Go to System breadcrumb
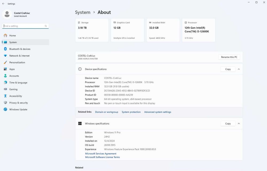The image size is (267, 171). click(x=83, y=12)
